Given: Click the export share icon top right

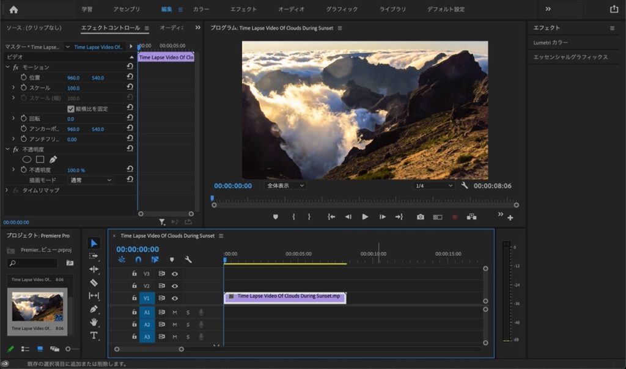Looking at the screenshot, I should (614, 9).
